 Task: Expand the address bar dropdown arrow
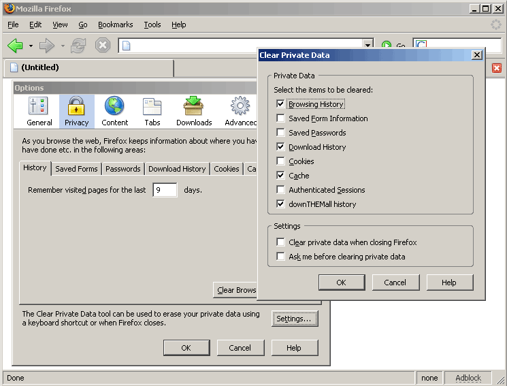pos(367,46)
